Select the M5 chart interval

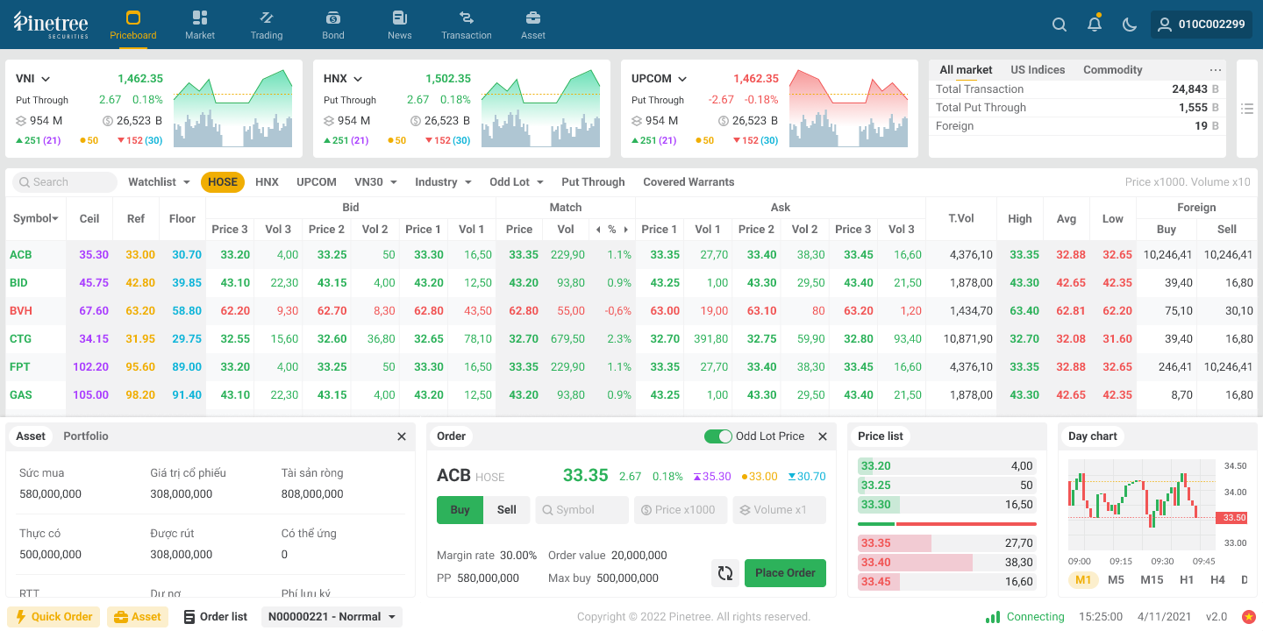(x=1116, y=580)
